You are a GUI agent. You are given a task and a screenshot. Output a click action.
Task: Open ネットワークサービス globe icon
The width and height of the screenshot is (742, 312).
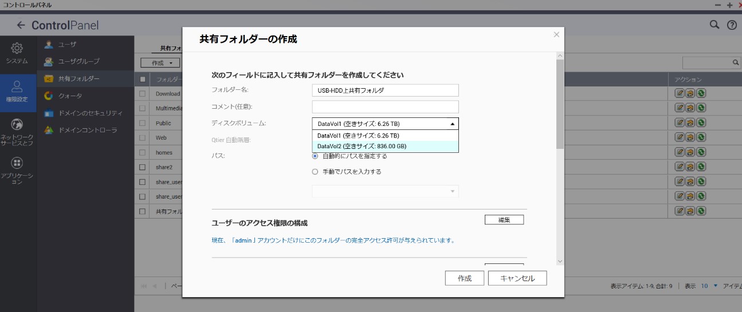(x=17, y=125)
